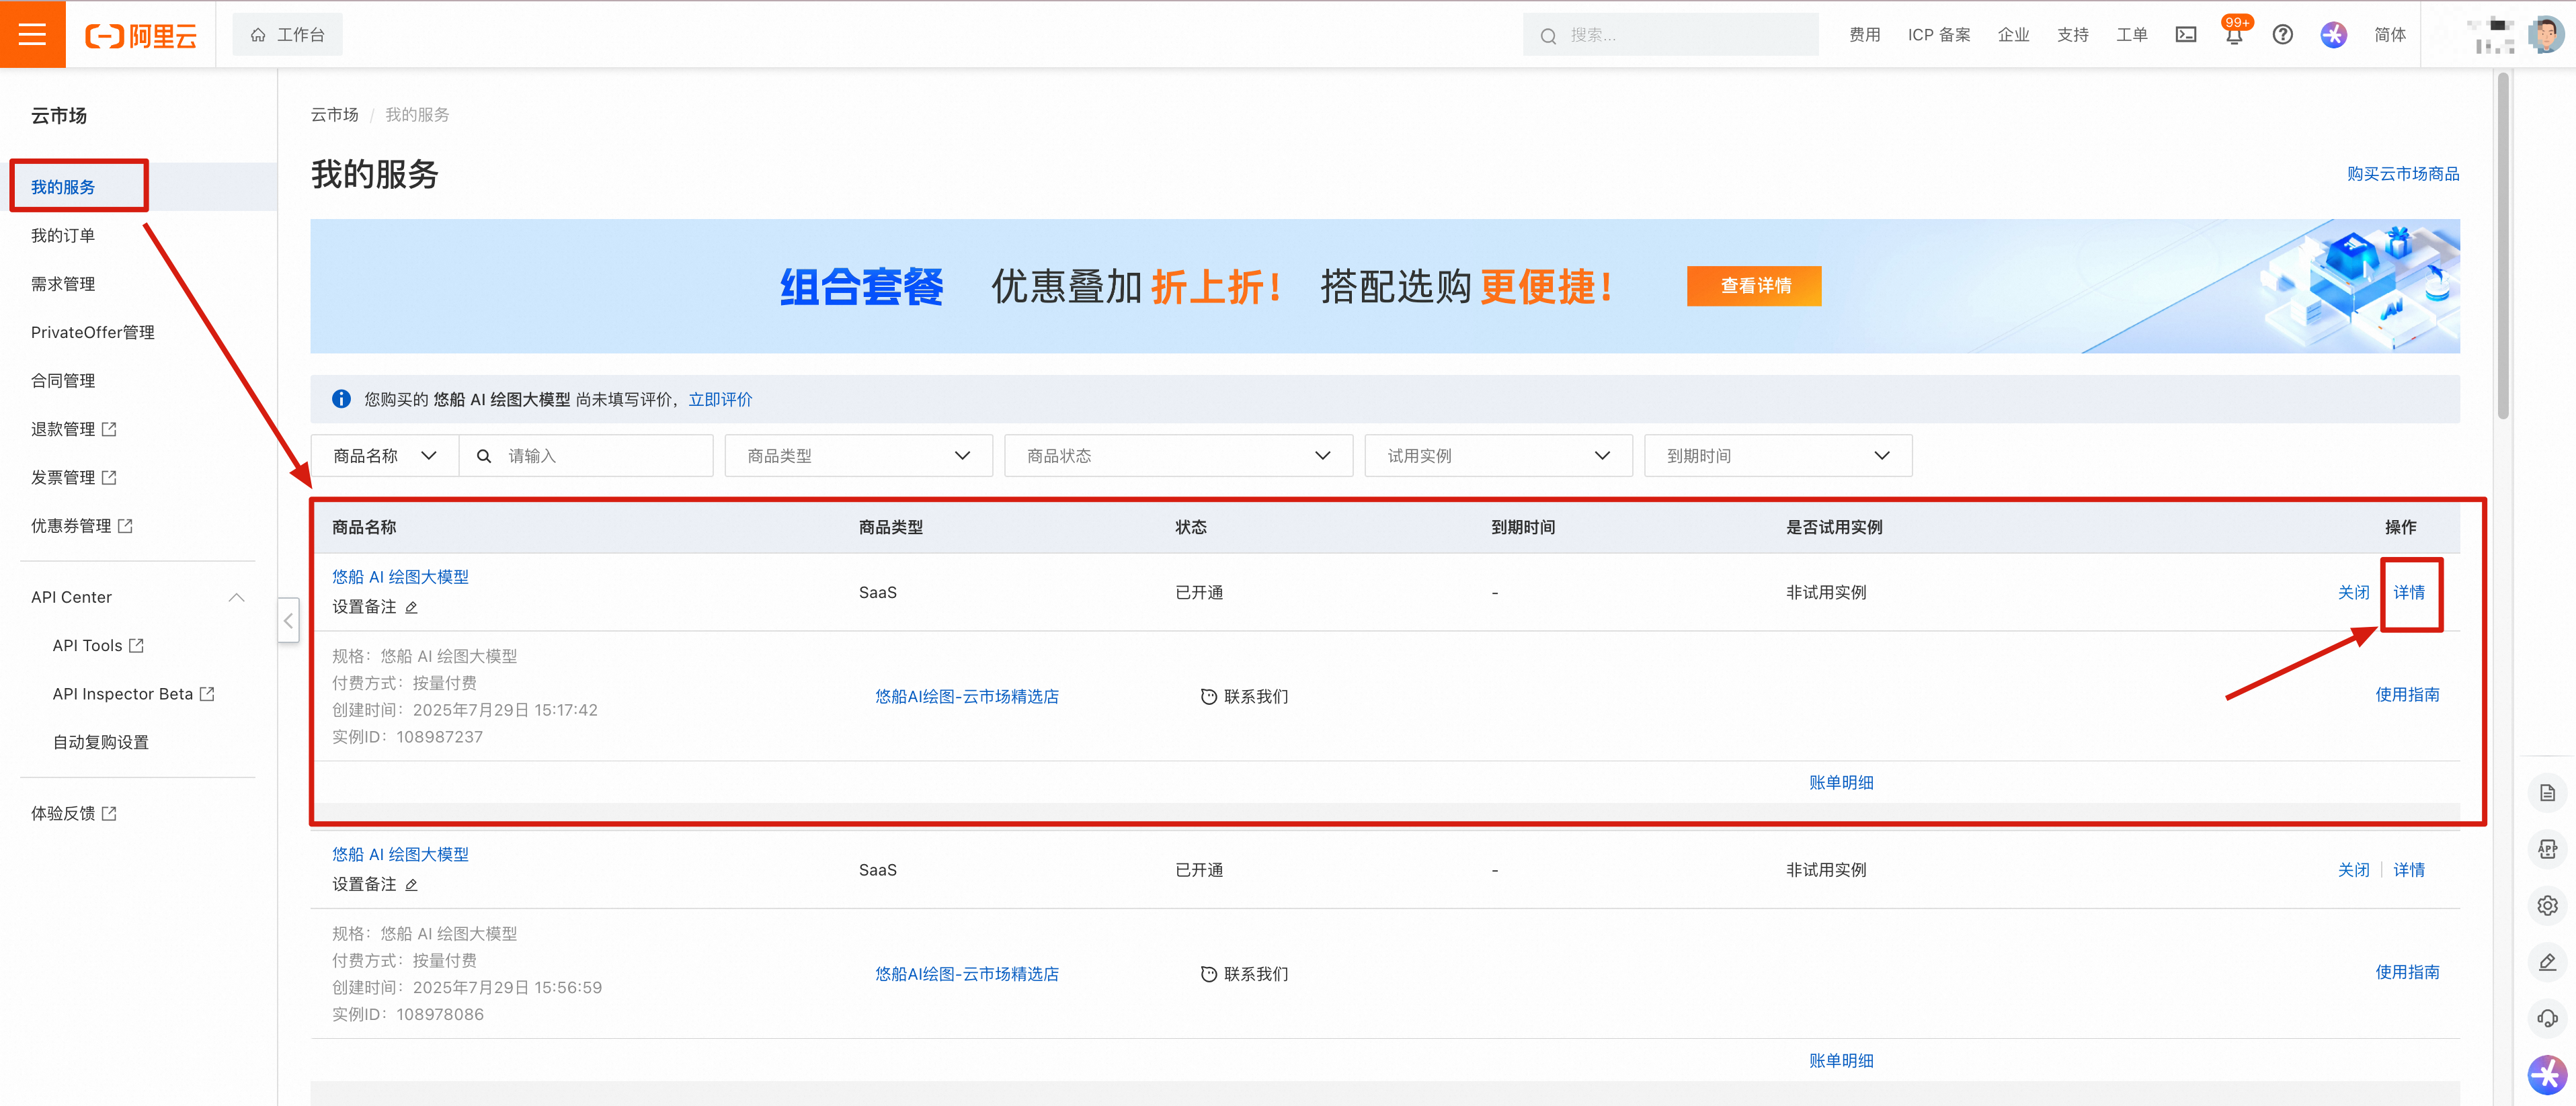Edit remark pencil icon for instance 108987237
Viewport: 2576px width, 1106px height.
(x=411, y=607)
